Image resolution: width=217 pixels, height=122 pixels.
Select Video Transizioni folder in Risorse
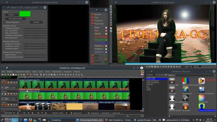153,83
